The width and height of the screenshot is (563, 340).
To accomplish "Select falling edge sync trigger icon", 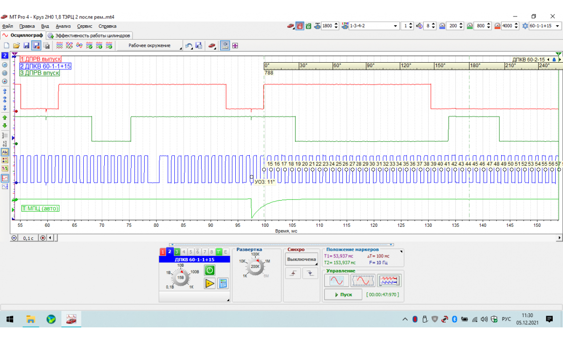I will (x=310, y=274).
